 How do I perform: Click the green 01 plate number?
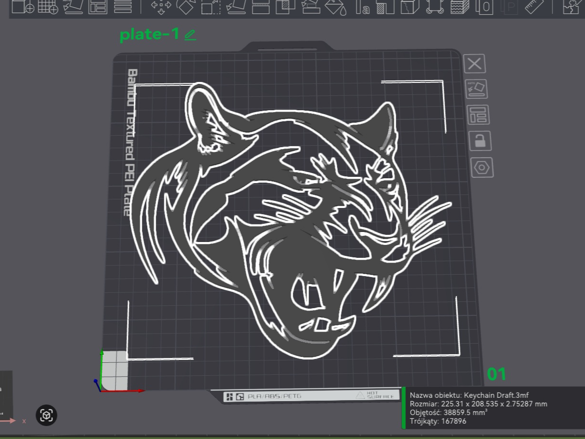coord(496,374)
